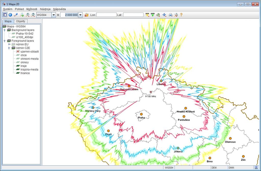
Task: Collapse the Admin CZE tree node
Action: (9, 48)
